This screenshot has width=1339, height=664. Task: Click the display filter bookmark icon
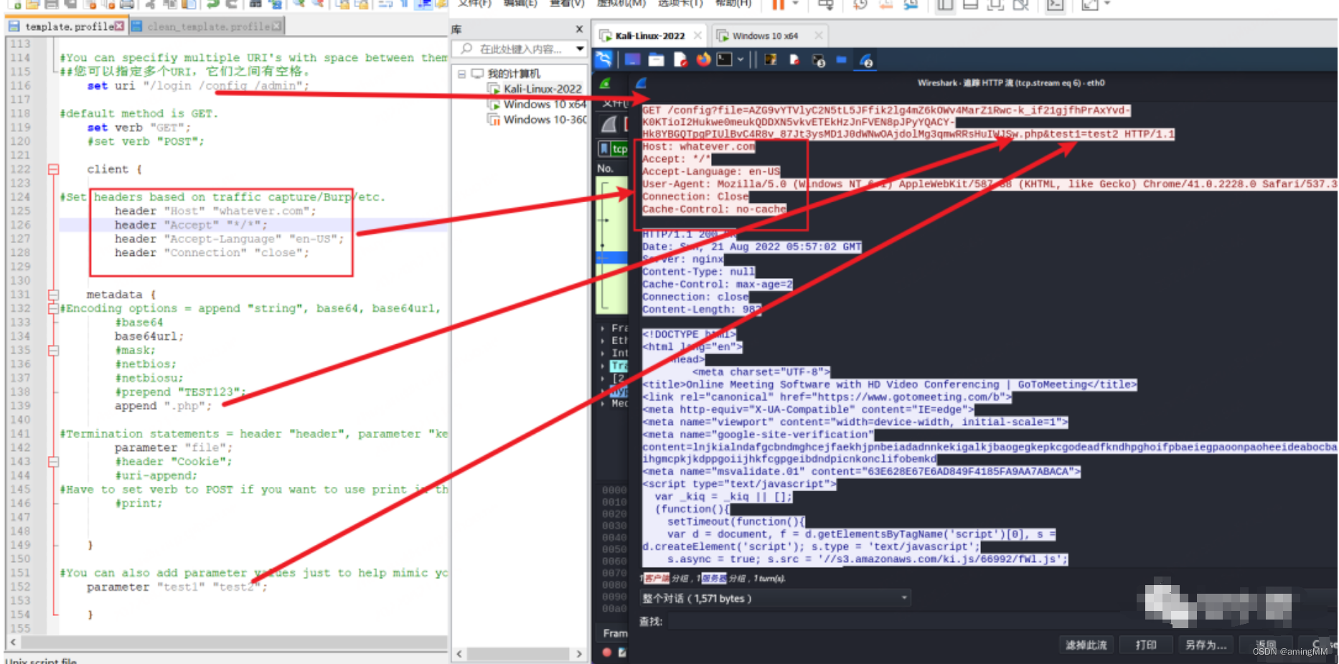coord(604,148)
